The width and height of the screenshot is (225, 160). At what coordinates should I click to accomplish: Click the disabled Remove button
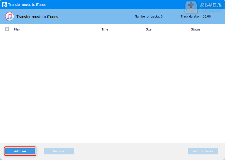pyautogui.click(x=59, y=151)
